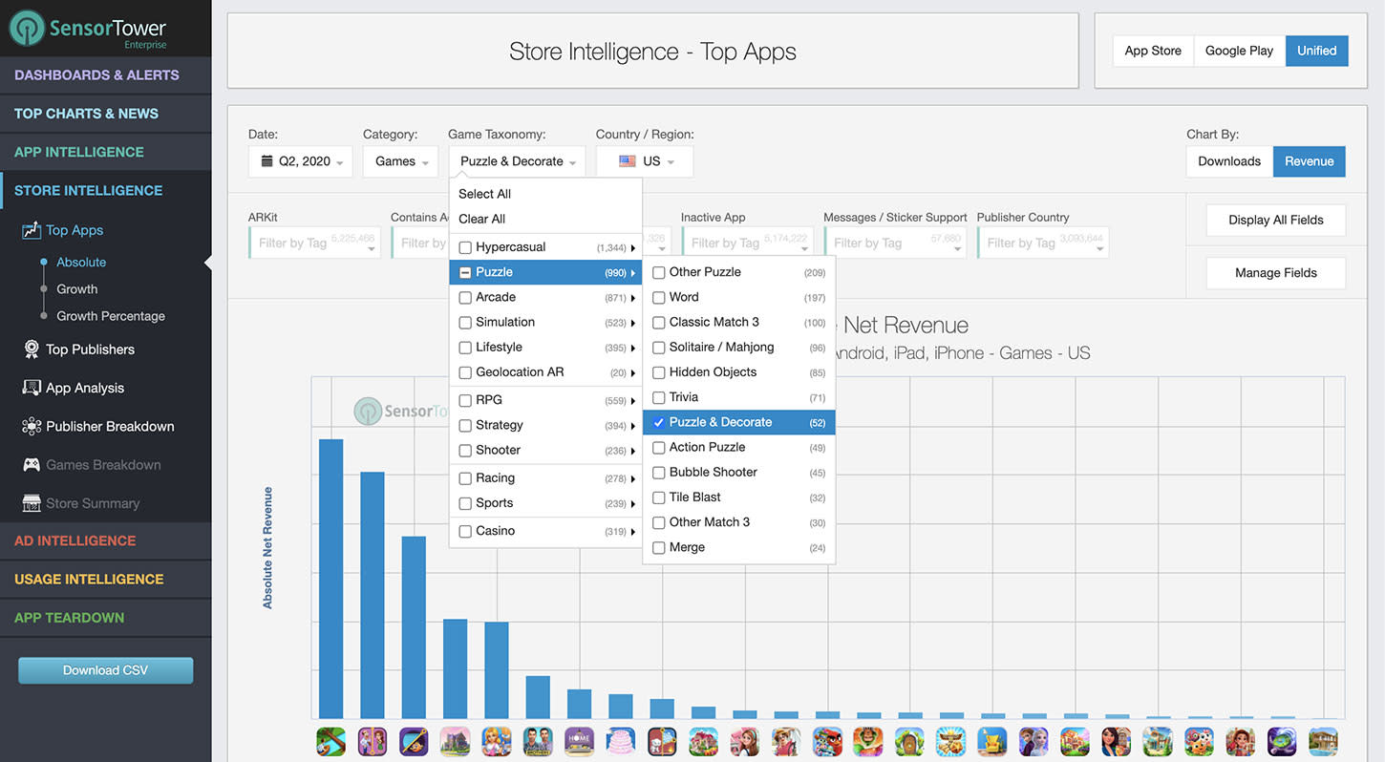
Task: Check the Hypercasual taxonomy checkbox
Action: 465,246
